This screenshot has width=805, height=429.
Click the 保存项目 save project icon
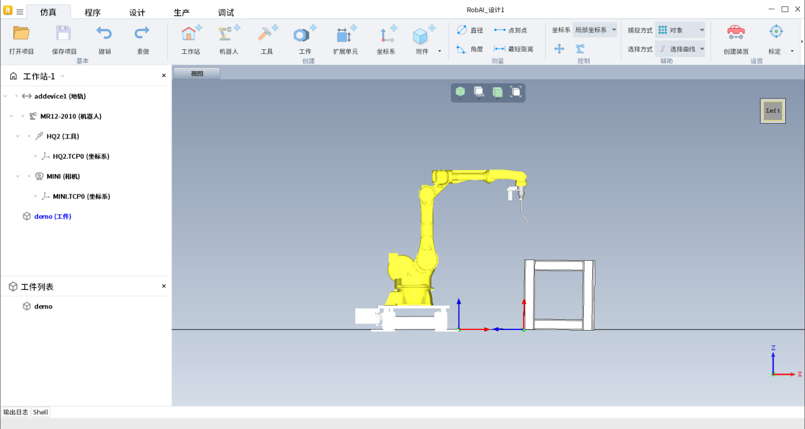pos(64,34)
